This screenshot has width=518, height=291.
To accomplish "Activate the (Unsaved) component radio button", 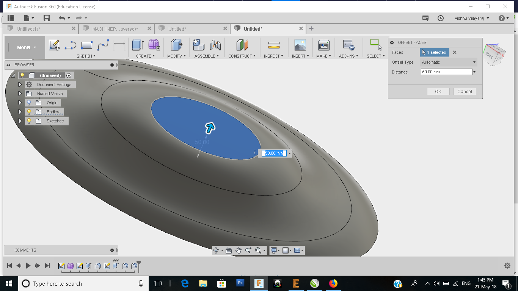I will 69,75.
